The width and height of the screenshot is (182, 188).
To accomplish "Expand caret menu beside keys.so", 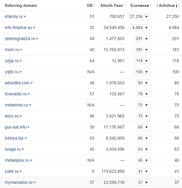I will [21, 116].
